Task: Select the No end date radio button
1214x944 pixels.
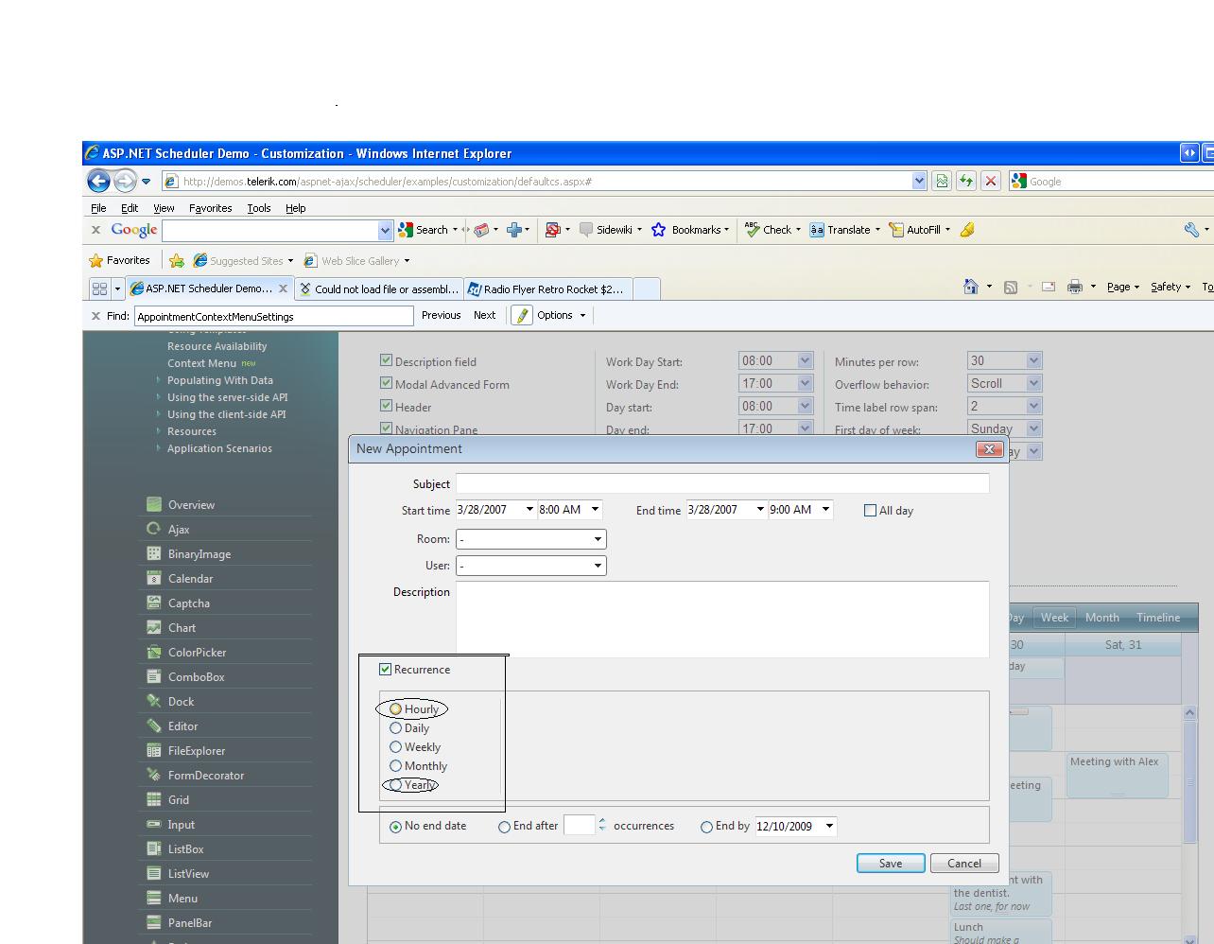Action: (x=396, y=827)
